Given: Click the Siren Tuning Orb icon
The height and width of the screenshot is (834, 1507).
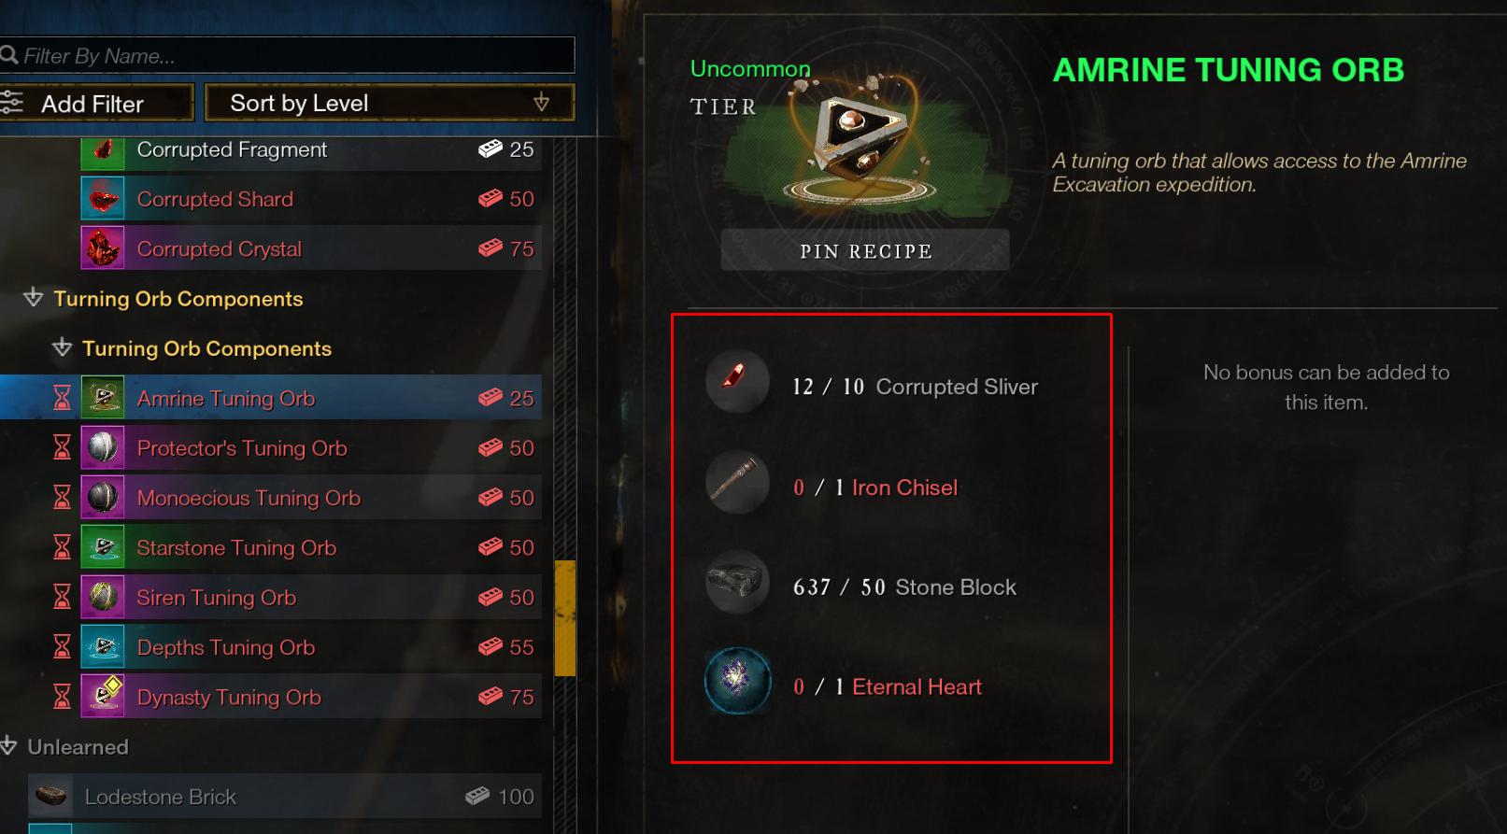Looking at the screenshot, I should [103, 597].
